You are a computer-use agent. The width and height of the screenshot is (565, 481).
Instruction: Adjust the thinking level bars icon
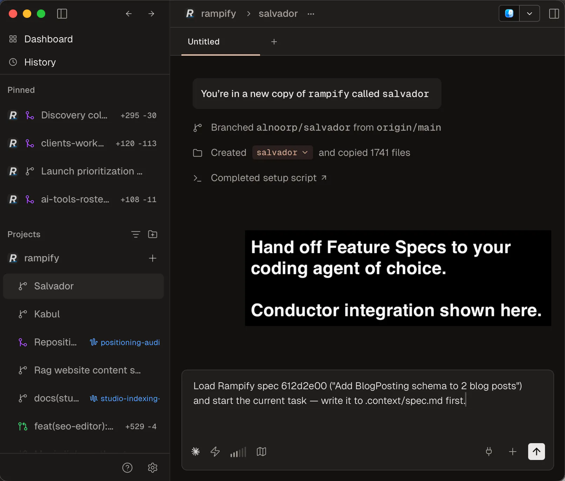click(238, 452)
